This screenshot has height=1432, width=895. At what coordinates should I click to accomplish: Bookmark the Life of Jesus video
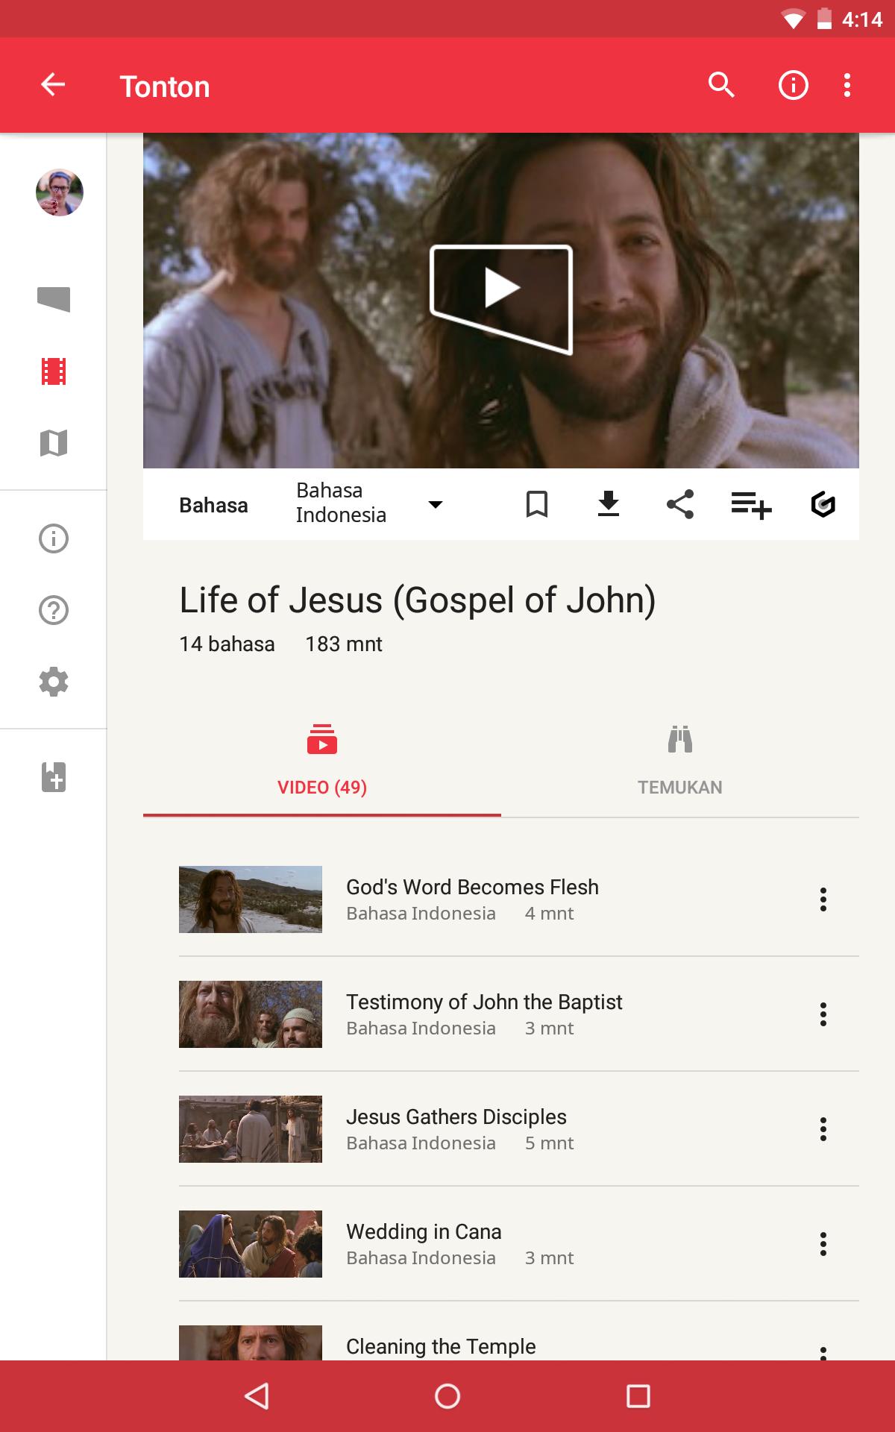[x=537, y=504]
